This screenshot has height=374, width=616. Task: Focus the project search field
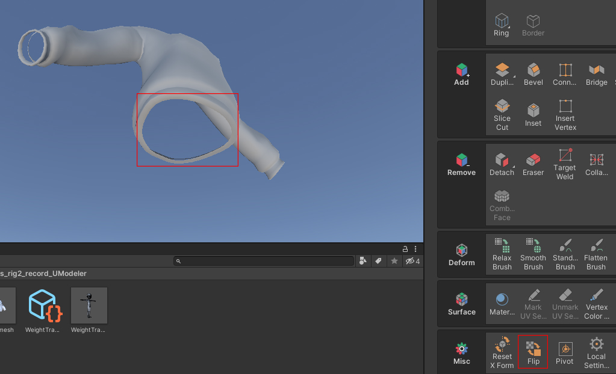point(264,261)
